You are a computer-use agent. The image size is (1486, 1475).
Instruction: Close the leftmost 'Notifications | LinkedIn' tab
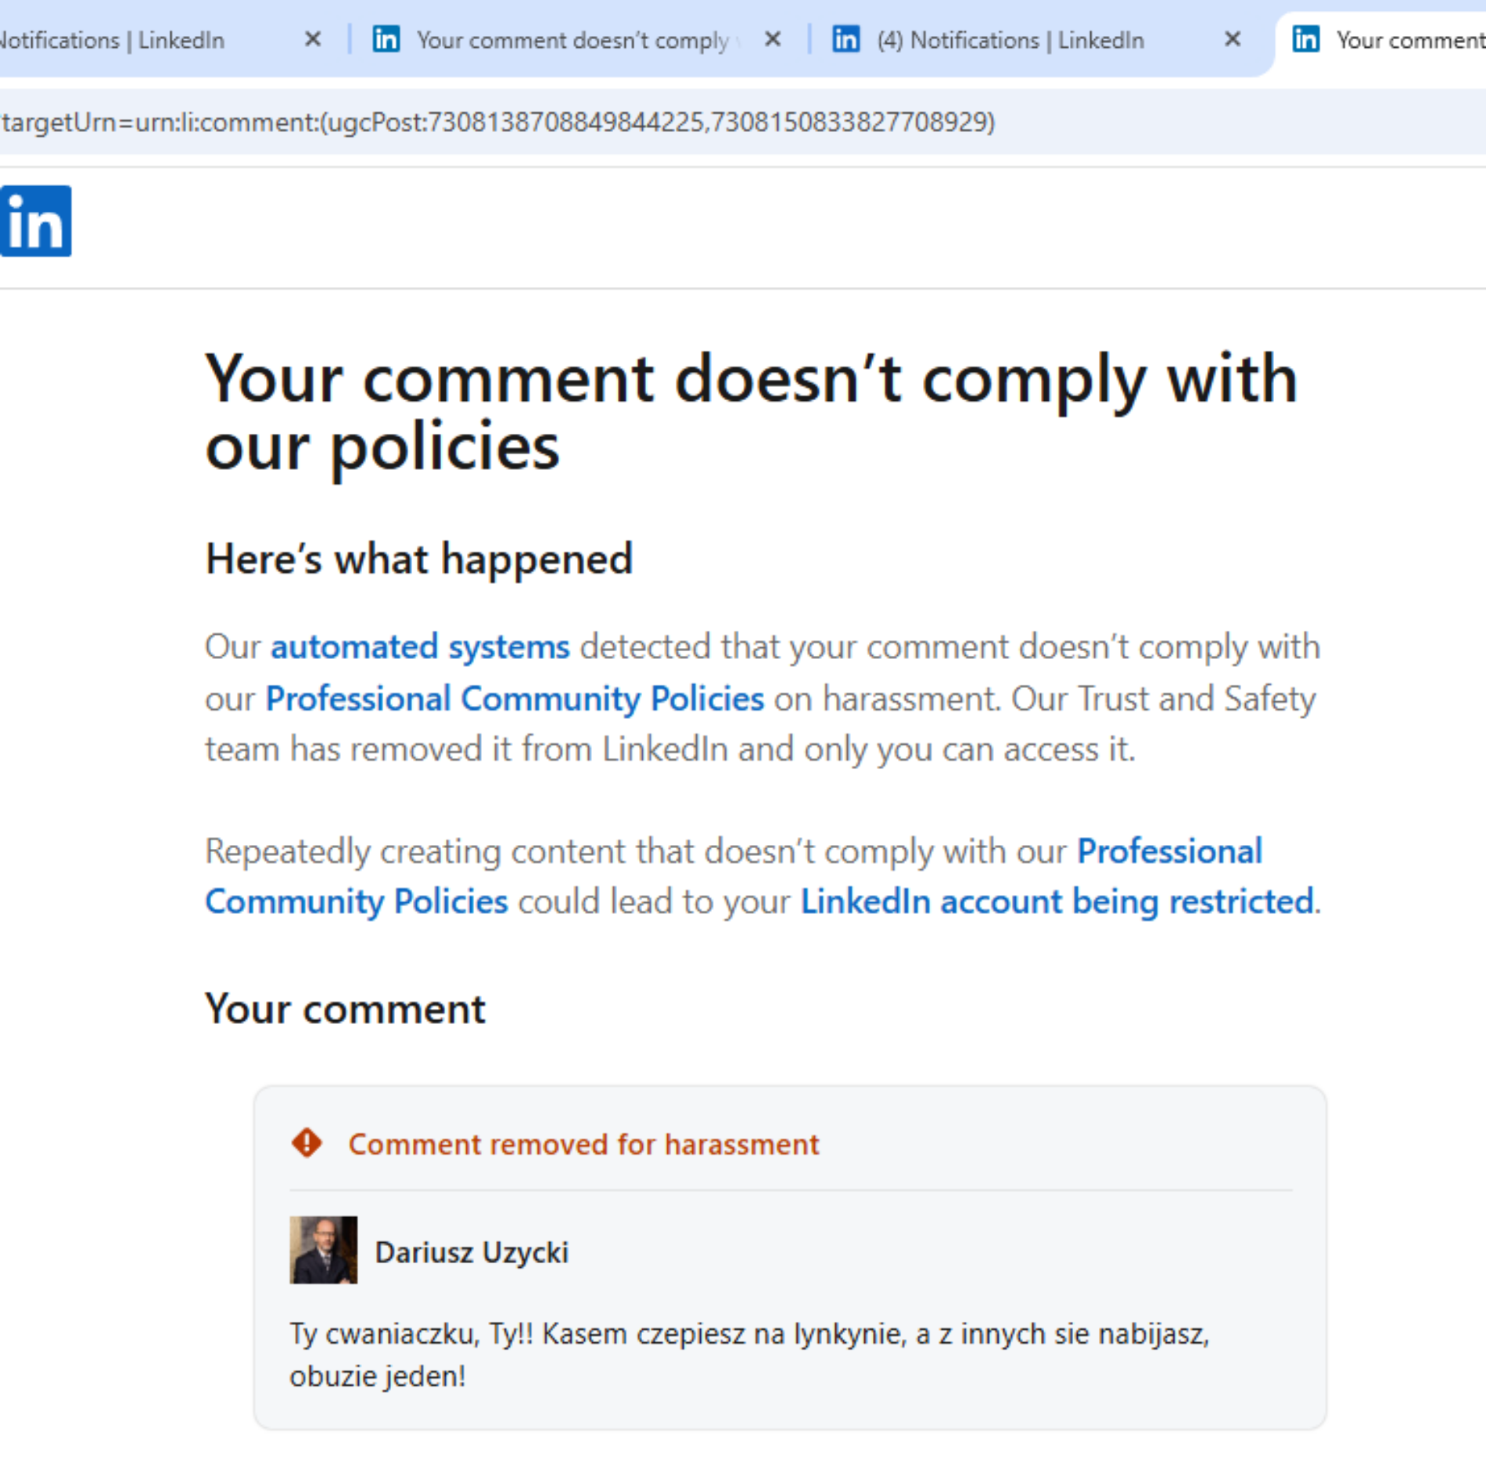coord(313,39)
